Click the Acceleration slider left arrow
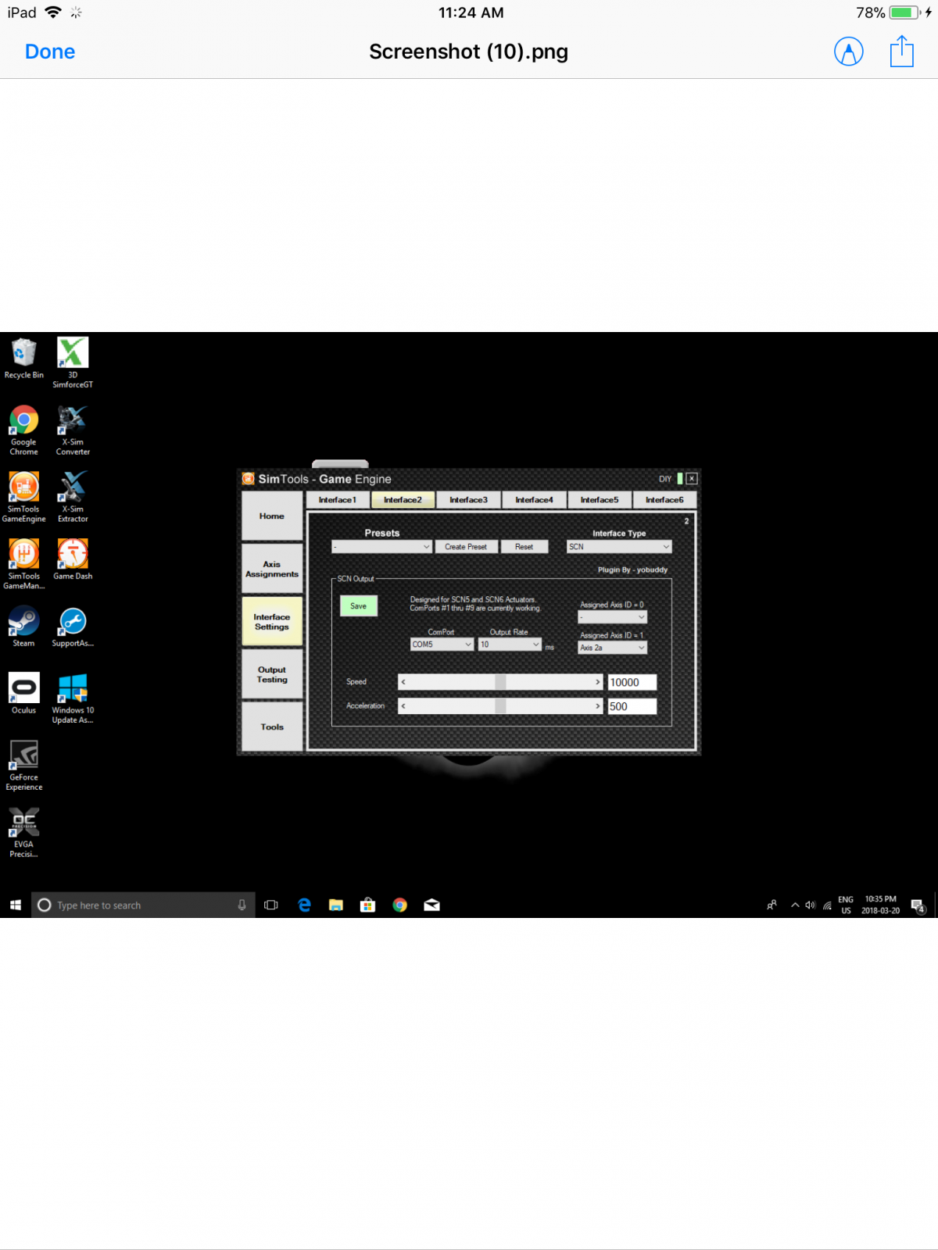 tap(403, 706)
